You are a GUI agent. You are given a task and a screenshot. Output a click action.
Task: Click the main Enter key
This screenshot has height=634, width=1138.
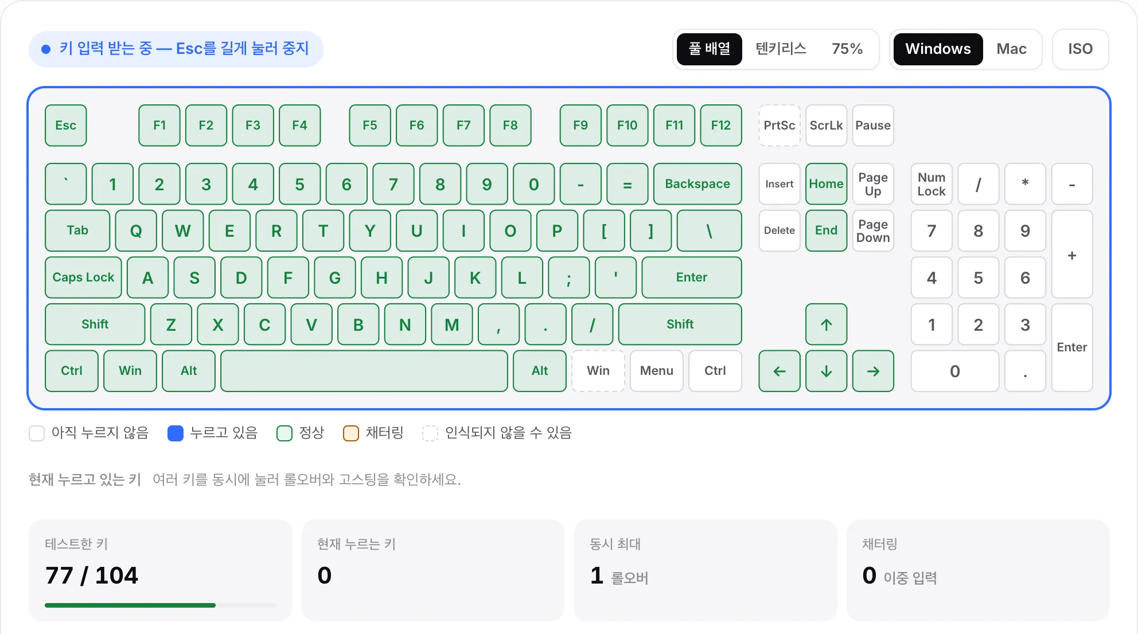click(691, 277)
